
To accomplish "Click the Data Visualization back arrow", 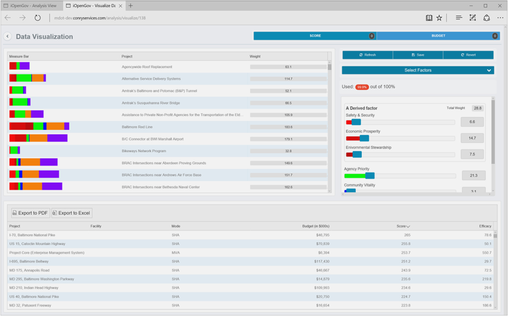I will coord(8,37).
